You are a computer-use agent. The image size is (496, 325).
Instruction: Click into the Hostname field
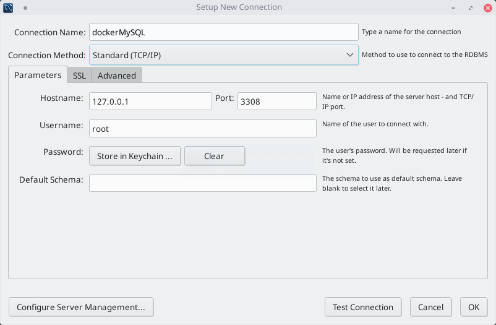[150, 102]
